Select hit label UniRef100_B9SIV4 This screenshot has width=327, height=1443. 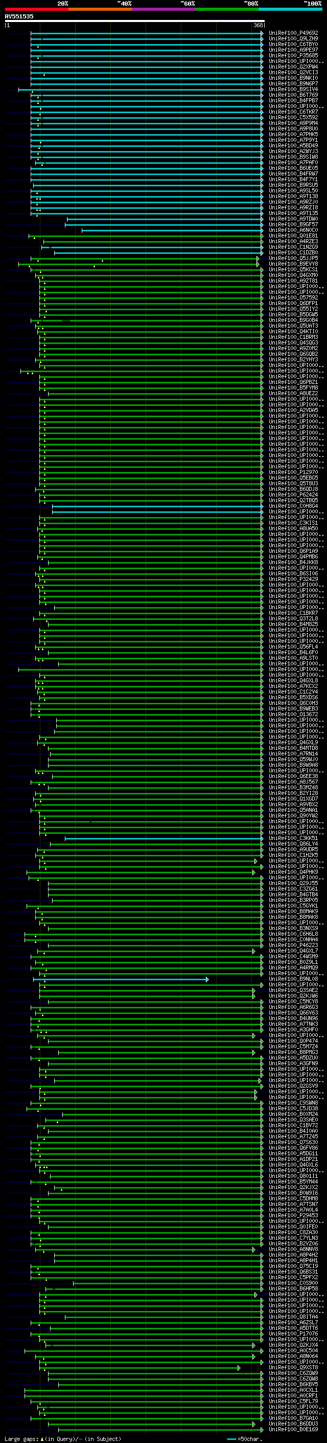293,89
